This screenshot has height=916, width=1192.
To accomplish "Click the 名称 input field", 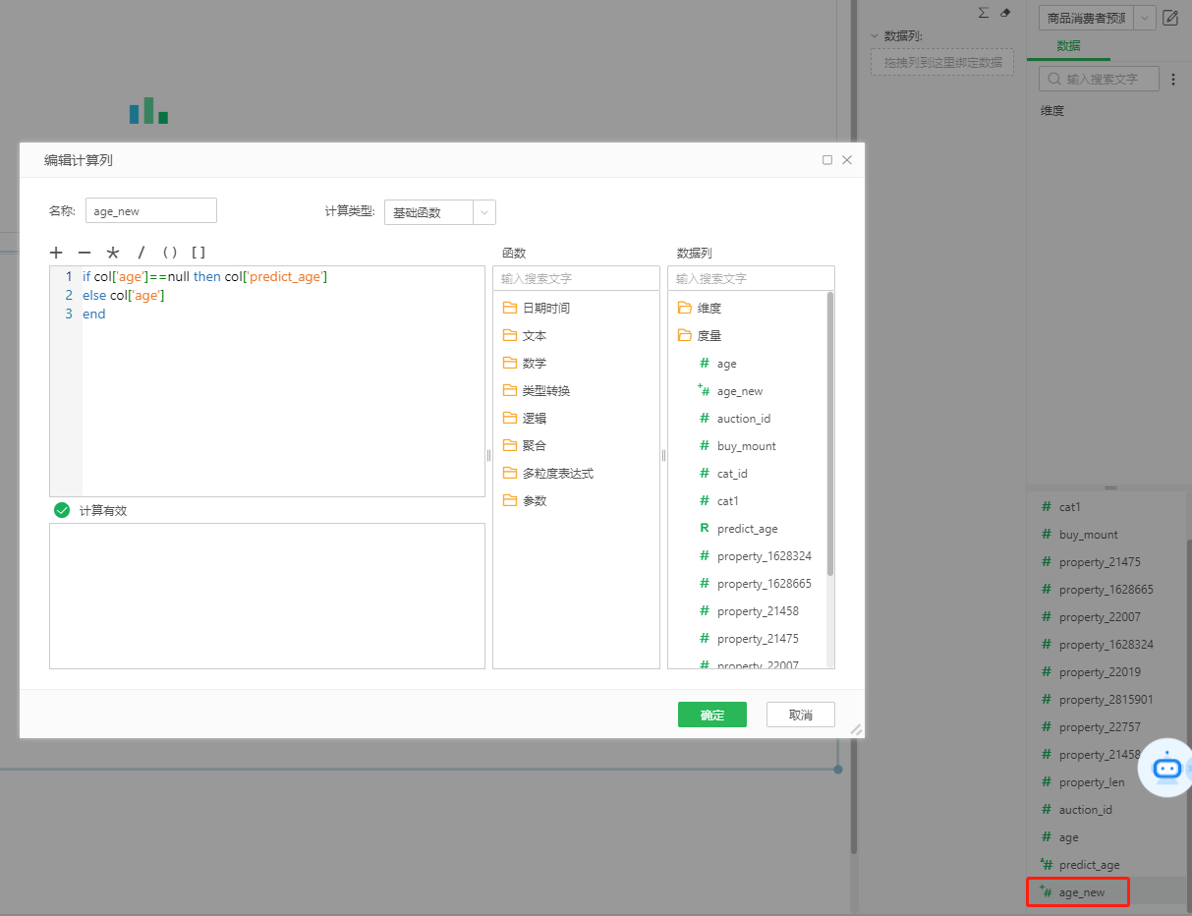I will pyautogui.click(x=150, y=210).
